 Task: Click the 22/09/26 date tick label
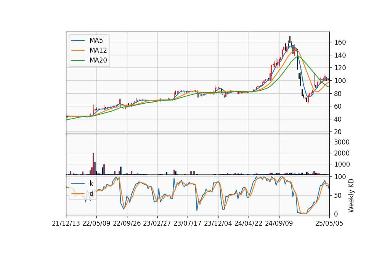[x=127, y=224]
